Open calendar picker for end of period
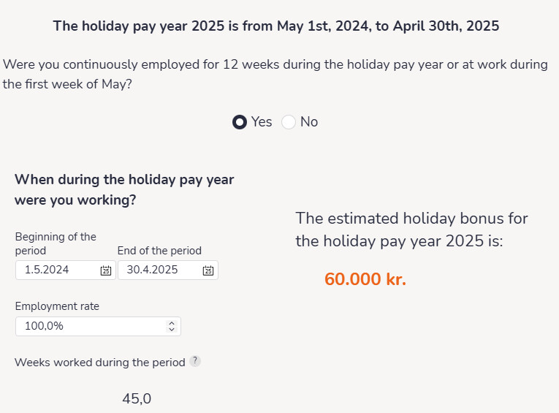The image size is (559, 413). click(208, 270)
